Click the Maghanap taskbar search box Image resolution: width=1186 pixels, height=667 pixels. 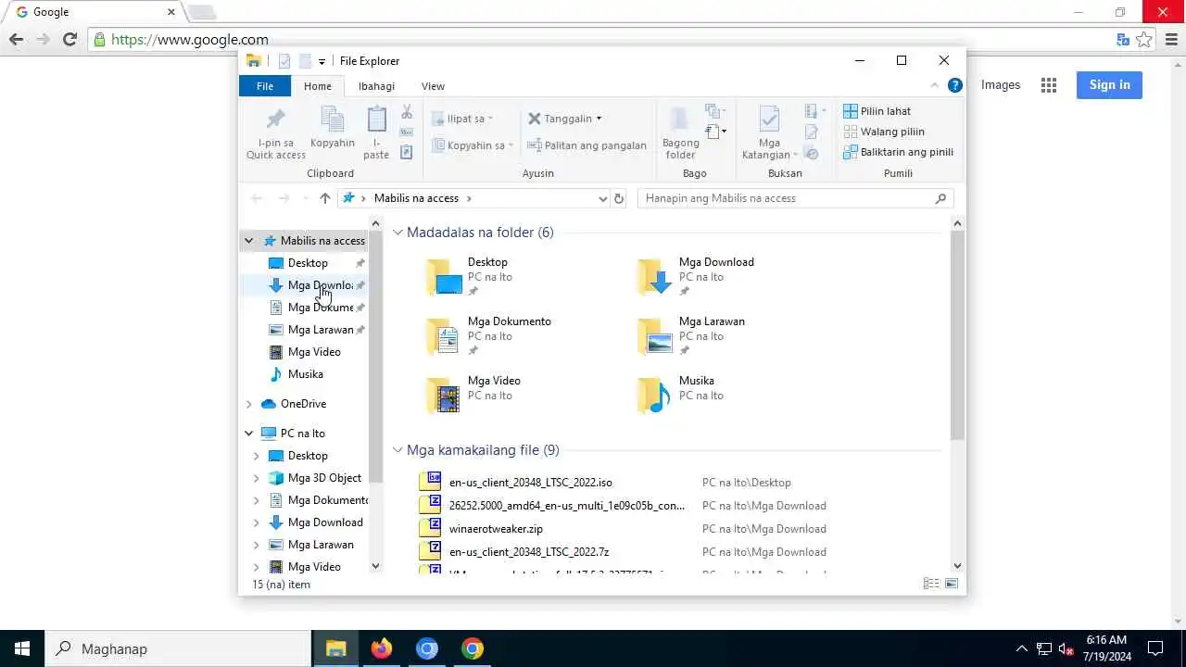178,648
